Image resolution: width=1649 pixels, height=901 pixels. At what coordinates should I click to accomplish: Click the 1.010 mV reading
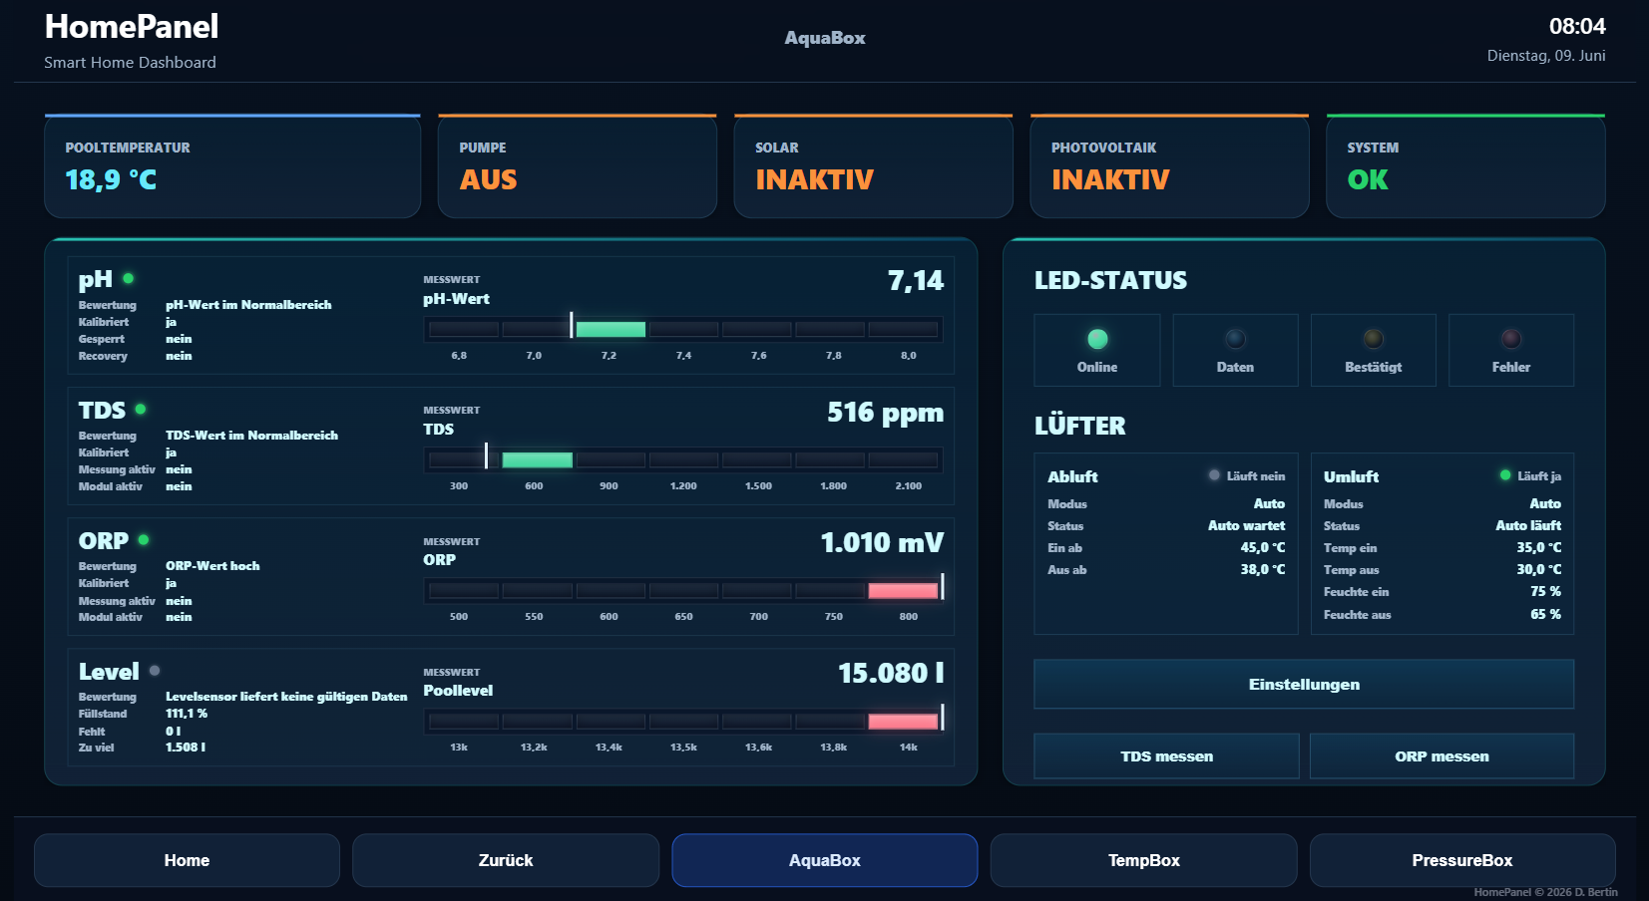[882, 542]
